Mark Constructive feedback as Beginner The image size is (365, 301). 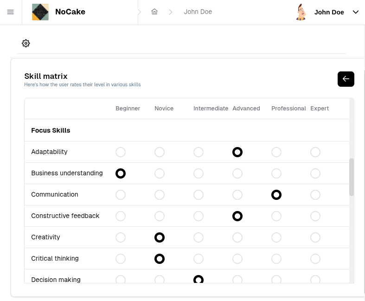pos(121,216)
